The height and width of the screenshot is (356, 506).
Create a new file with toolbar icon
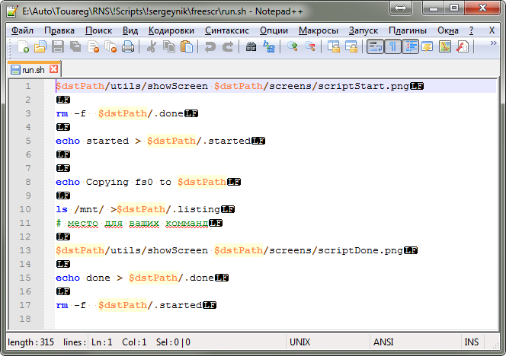pos(23,47)
